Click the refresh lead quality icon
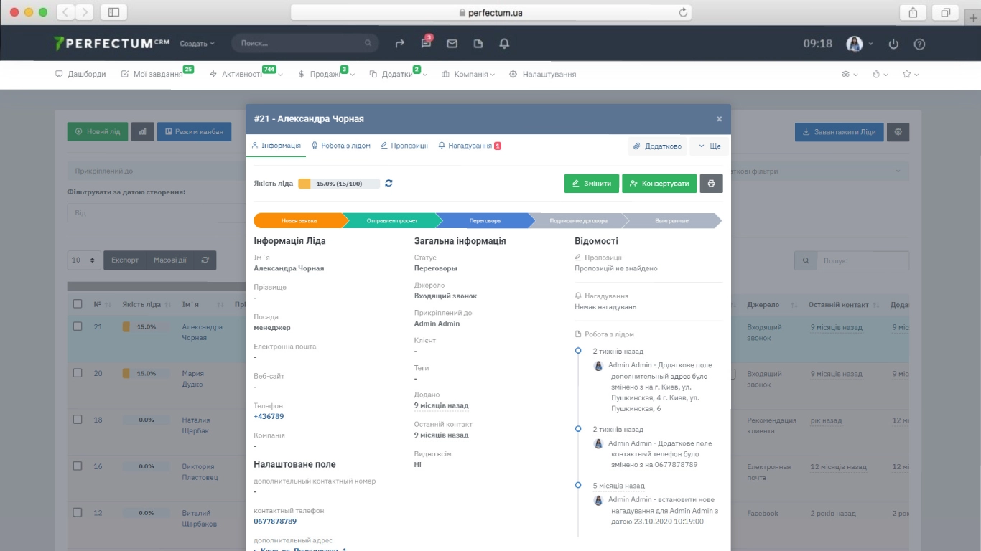The height and width of the screenshot is (551, 981). [389, 184]
